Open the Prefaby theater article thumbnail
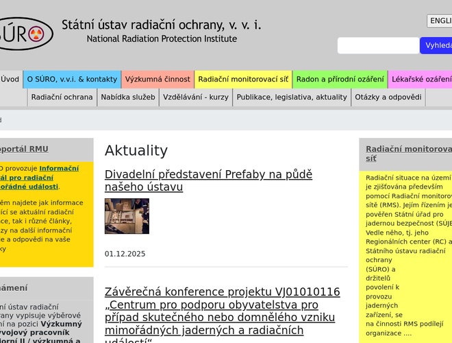 127,216
